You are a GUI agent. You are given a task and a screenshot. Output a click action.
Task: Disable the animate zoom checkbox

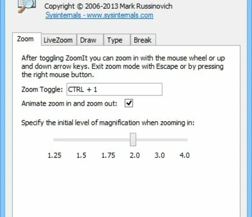129,103
